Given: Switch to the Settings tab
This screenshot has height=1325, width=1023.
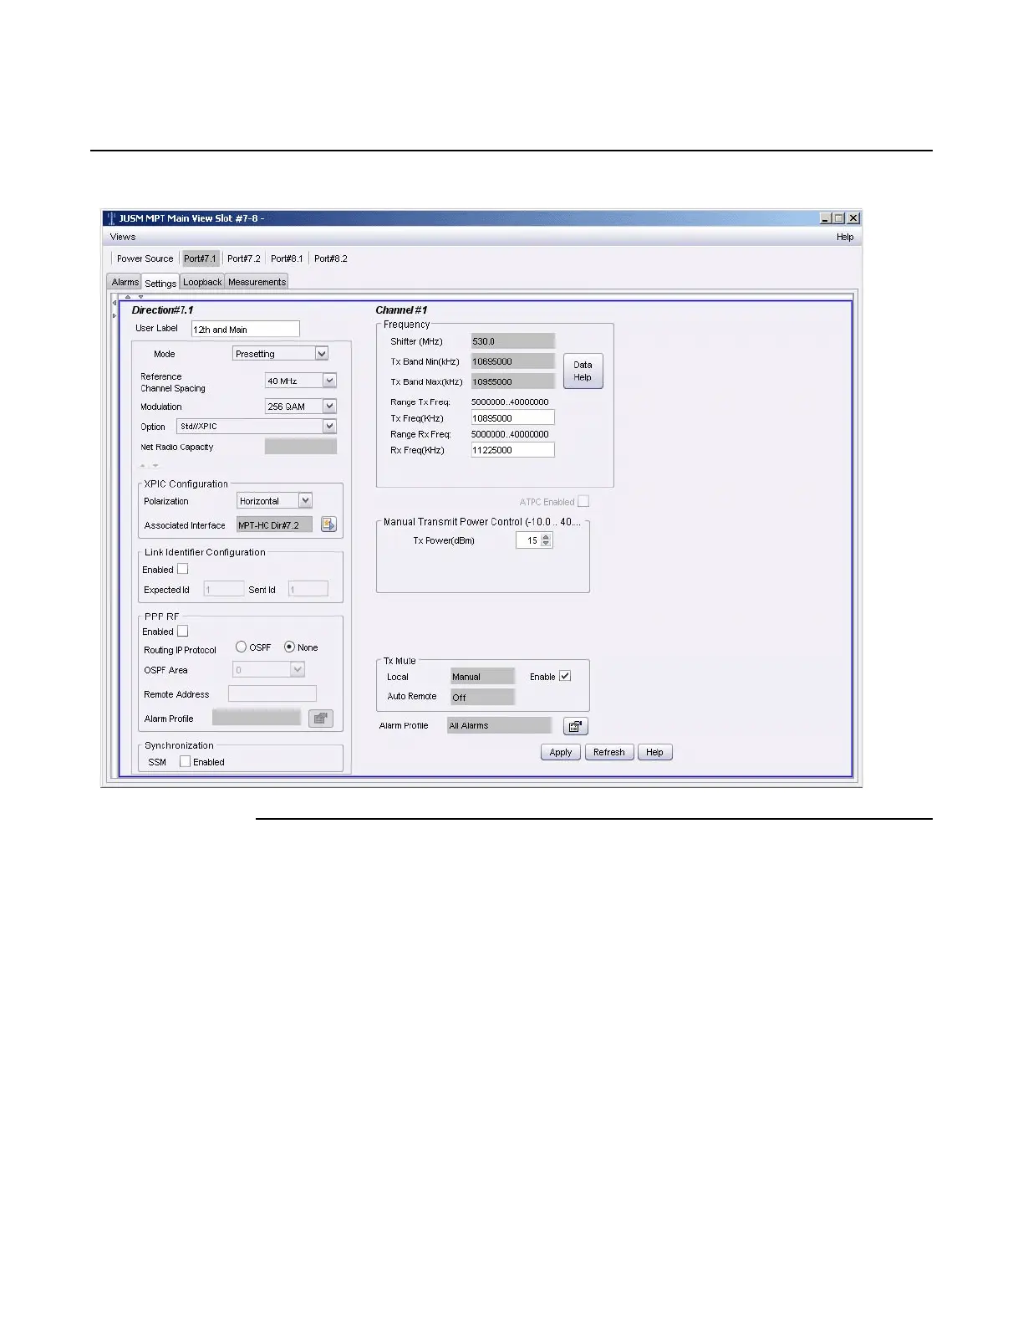Looking at the screenshot, I should click(x=160, y=283).
